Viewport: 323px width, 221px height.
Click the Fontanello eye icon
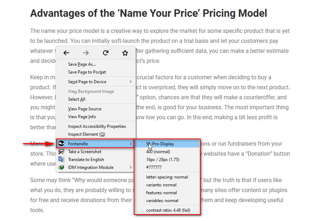[x=61, y=144]
